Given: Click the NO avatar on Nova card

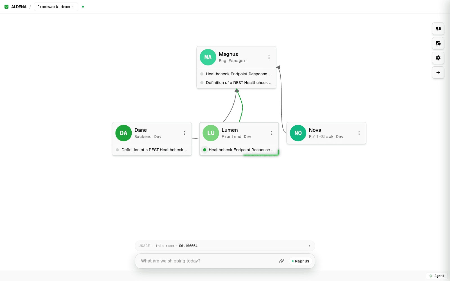Looking at the screenshot, I should point(298,133).
